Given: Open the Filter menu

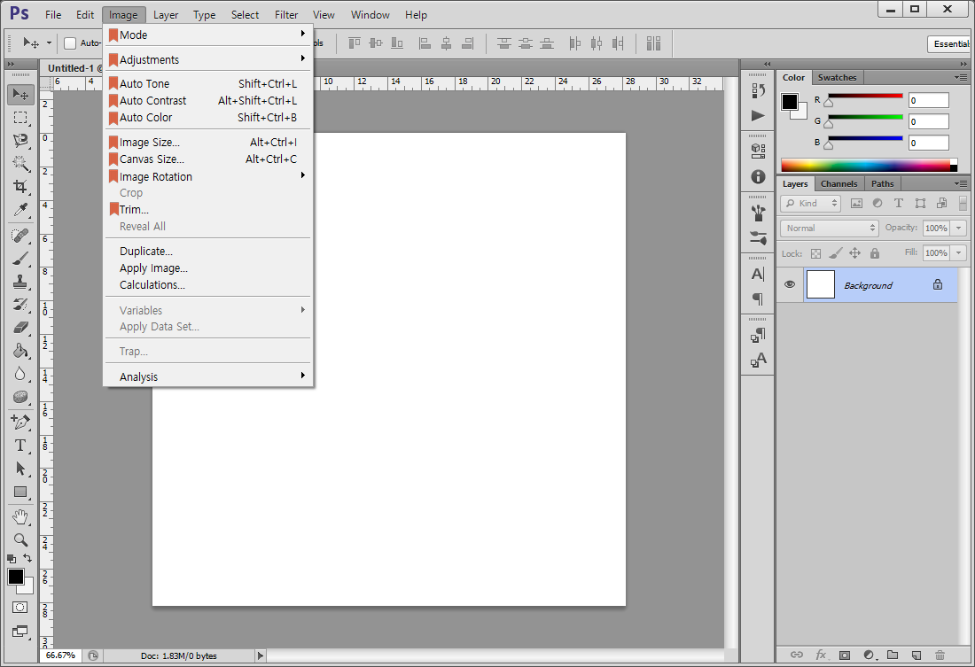Looking at the screenshot, I should [x=286, y=15].
